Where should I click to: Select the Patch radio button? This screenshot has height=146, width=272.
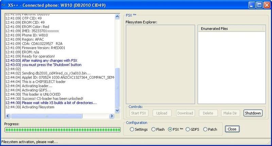(205, 129)
